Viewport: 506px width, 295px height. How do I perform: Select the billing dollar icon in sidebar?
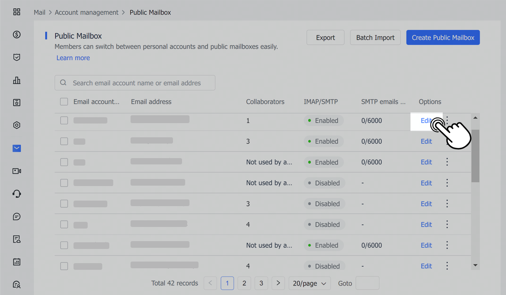tap(17, 35)
